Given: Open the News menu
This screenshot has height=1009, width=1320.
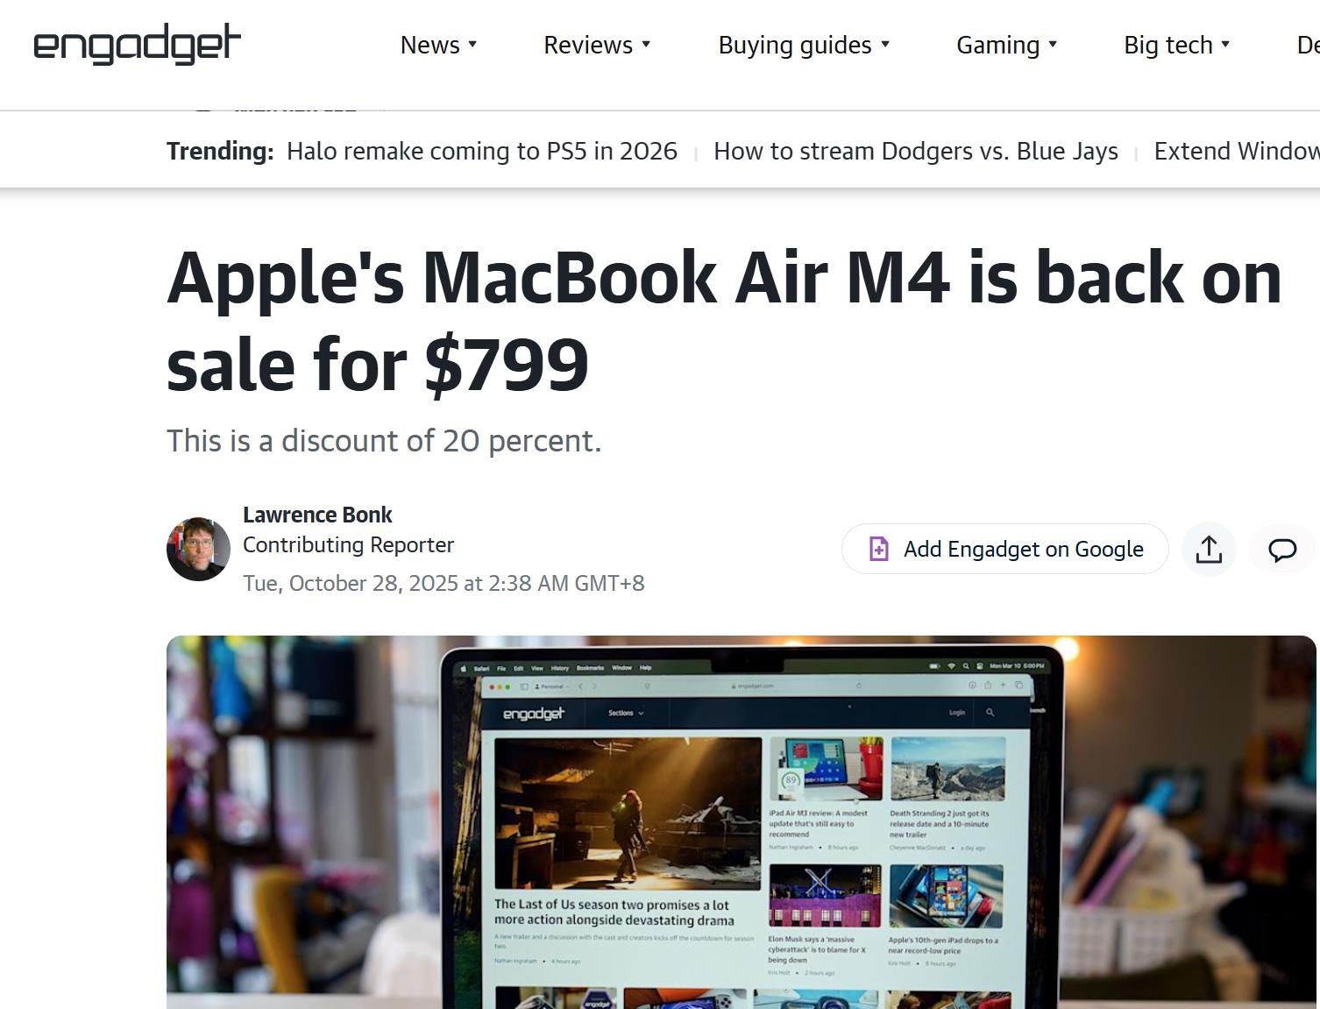Looking at the screenshot, I should coord(429,45).
